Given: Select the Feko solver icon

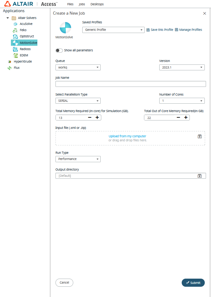Looking at the screenshot, I should (15, 30).
